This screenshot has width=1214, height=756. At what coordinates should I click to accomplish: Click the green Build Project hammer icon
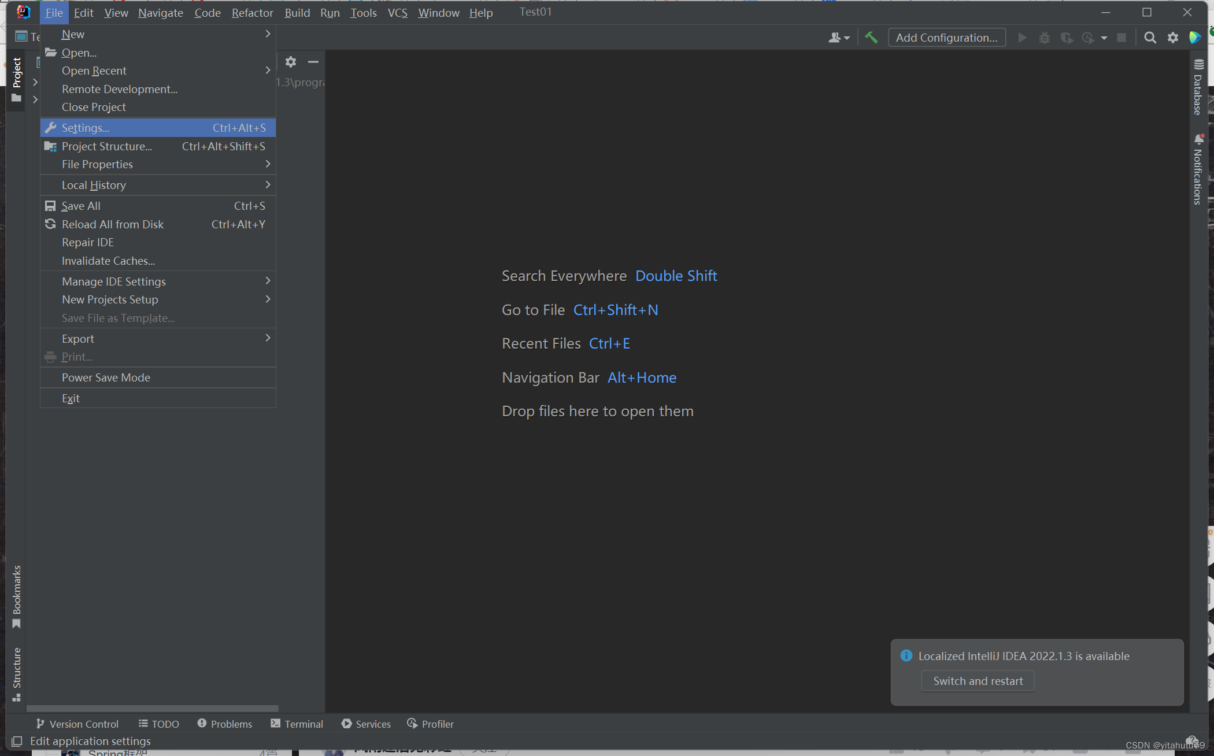pyautogui.click(x=871, y=38)
